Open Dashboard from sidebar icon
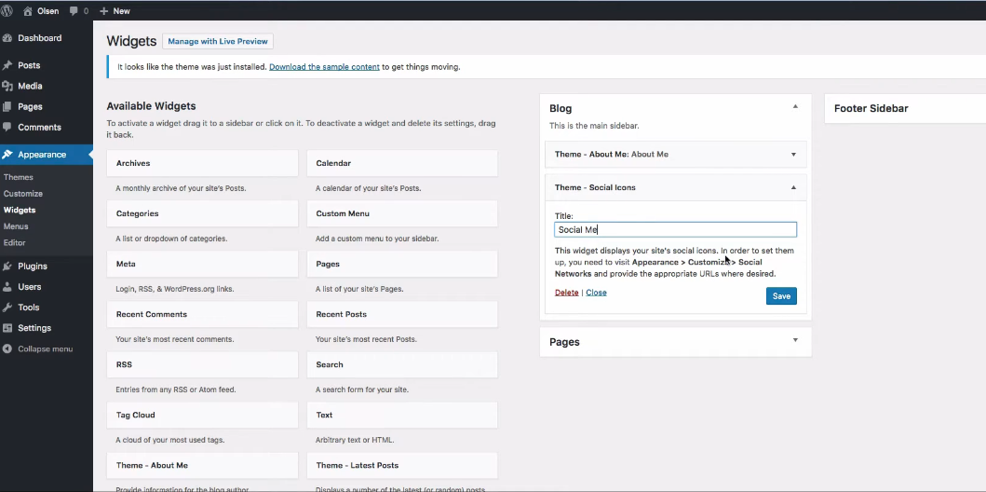This screenshot has height=492, width=986. 7,38
